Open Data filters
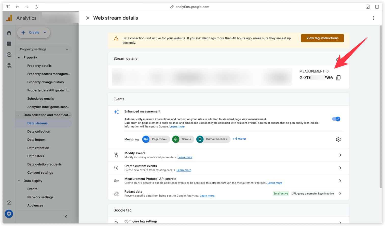Image resolution: width=385 pixels, height=226 pixels. 36,156
